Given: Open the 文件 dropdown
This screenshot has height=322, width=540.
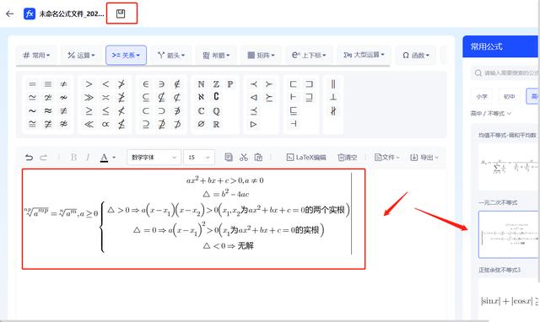Looking at the screenshot, I should (386, 158).
